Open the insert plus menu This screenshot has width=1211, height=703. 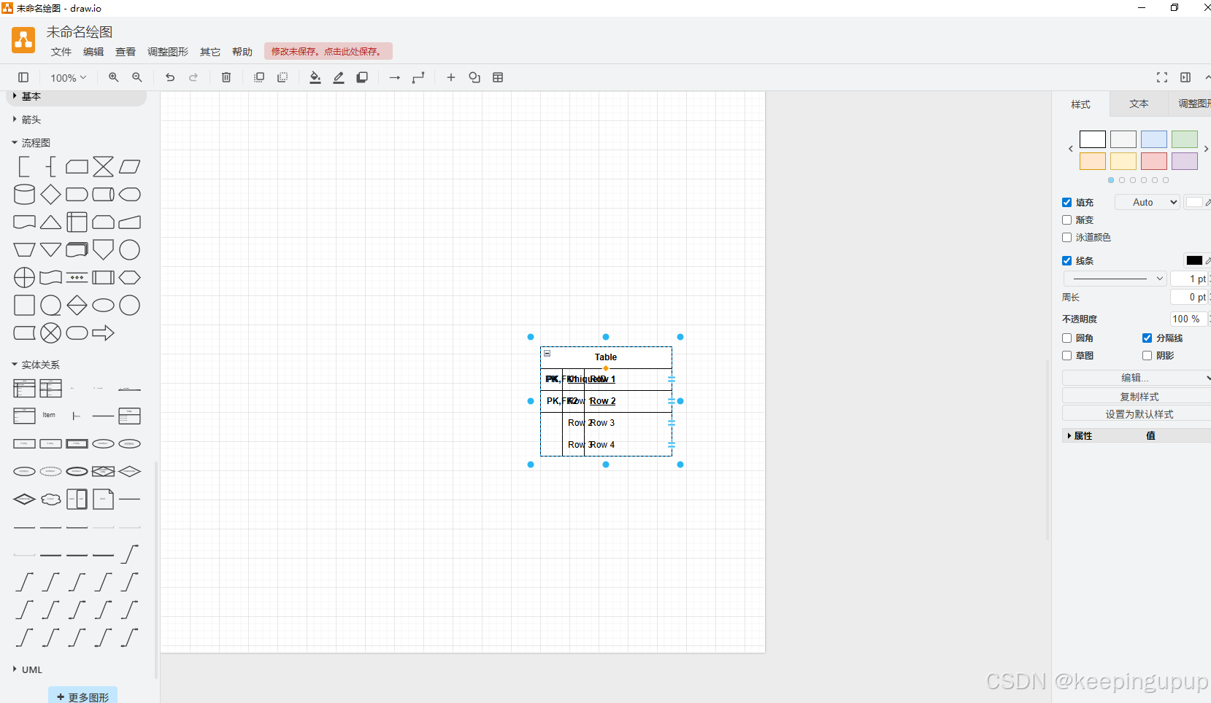[x=451, y=77]
